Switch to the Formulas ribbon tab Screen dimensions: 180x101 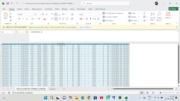[x=48, y=9]
